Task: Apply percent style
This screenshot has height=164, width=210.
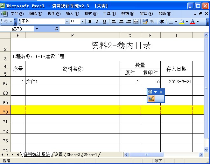Action: 152,22
